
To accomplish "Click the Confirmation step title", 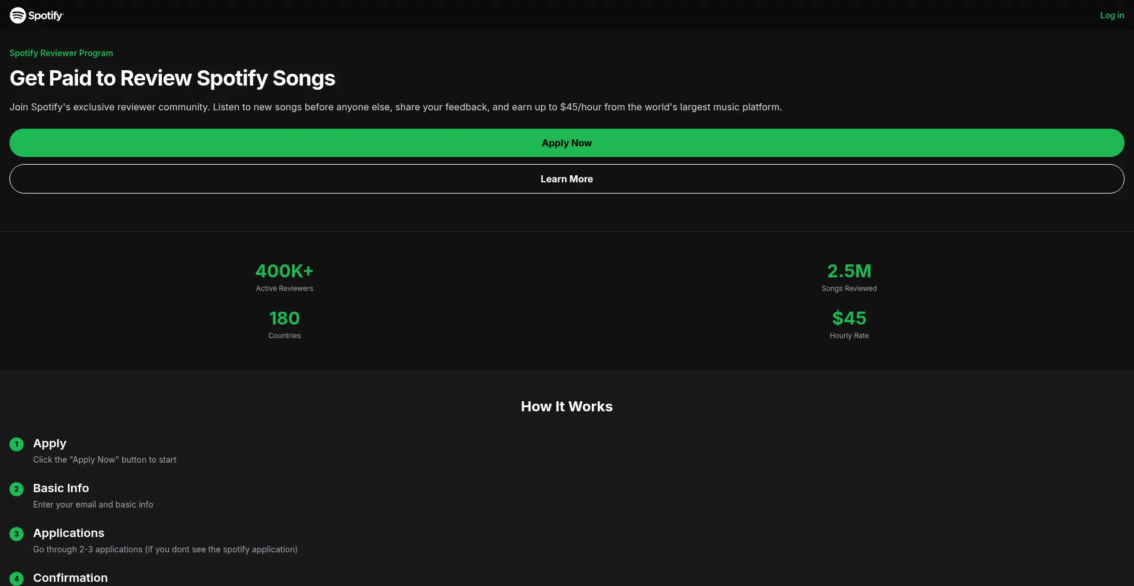I will click(x=70, y=578).
